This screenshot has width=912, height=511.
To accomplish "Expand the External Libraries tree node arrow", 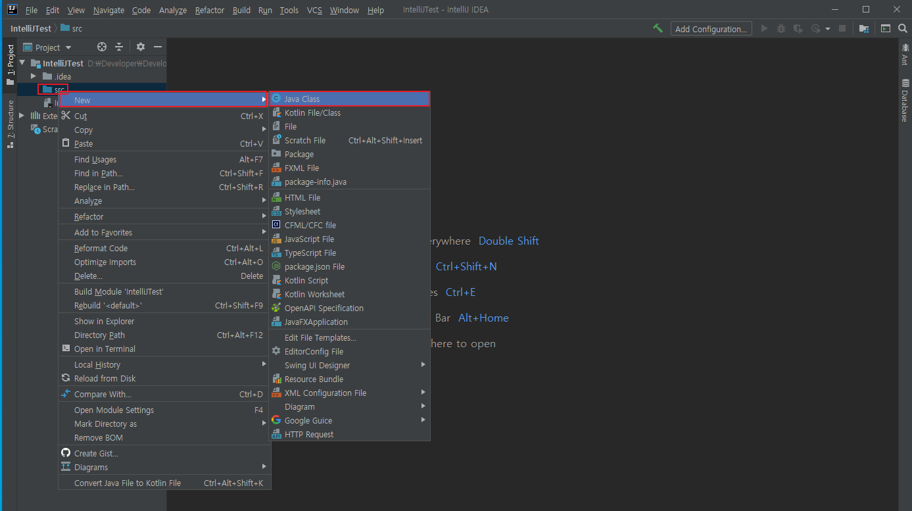I will [x=22, y=116].
